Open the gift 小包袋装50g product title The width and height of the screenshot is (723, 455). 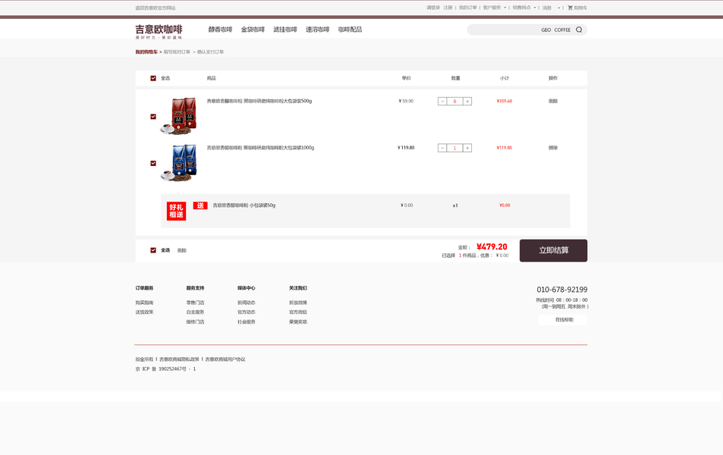244,206
